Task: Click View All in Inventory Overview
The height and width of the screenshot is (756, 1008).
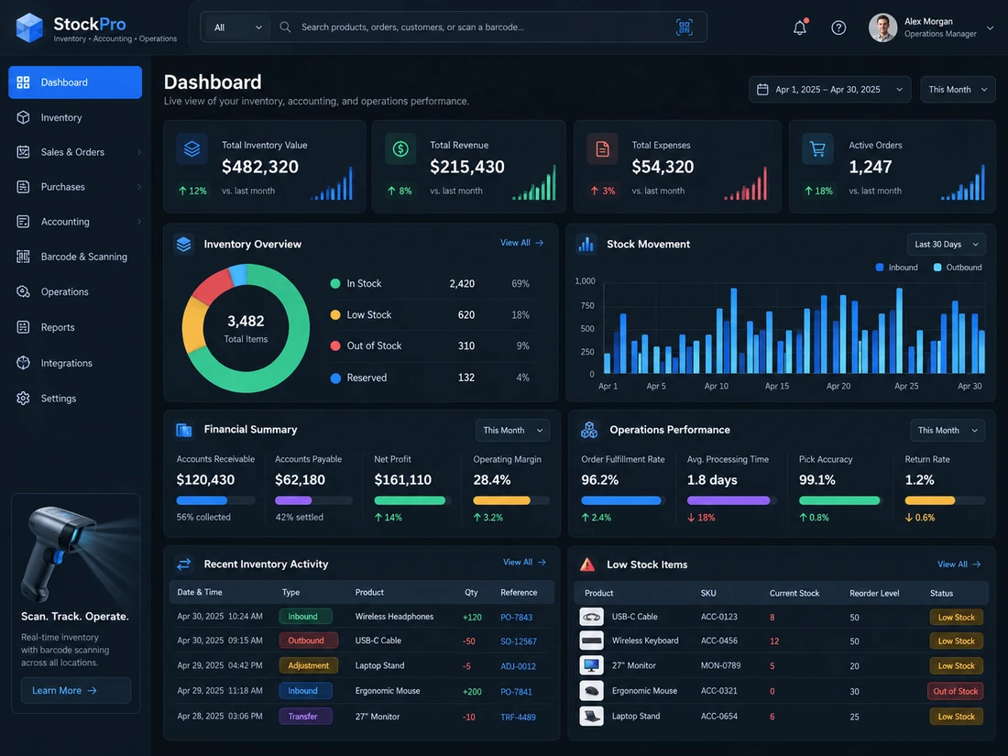Action: coord(522,243)
